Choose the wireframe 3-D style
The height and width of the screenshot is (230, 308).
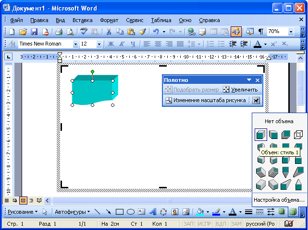(298, 135)
